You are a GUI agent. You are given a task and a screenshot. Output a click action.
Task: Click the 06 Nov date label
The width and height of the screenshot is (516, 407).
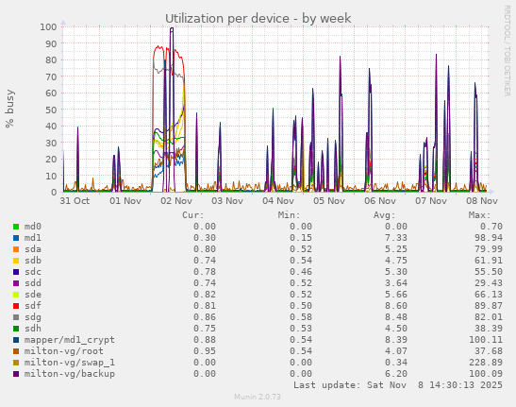click(380, 201)
